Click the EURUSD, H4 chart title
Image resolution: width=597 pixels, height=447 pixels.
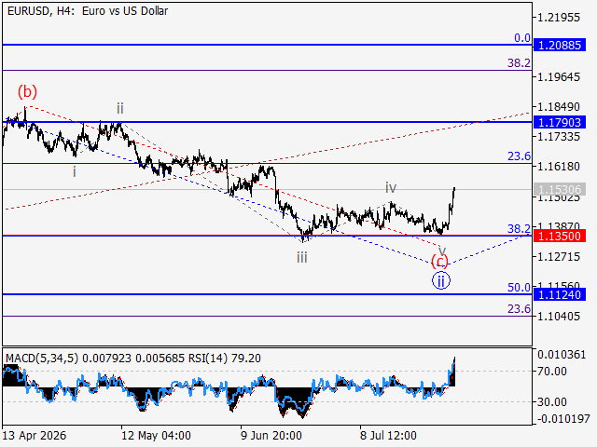pos(88,11)
